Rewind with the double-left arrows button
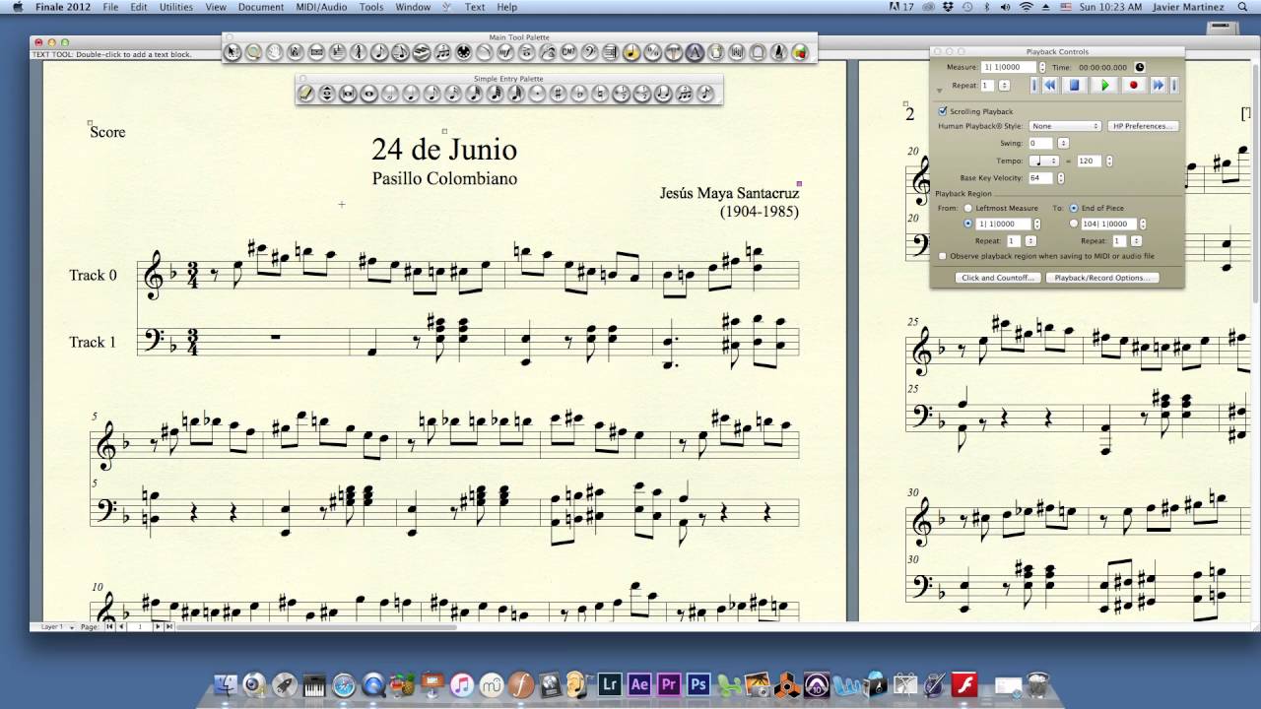The height and width of the screenshot is (709, 1261). (x=1049, y=85)
